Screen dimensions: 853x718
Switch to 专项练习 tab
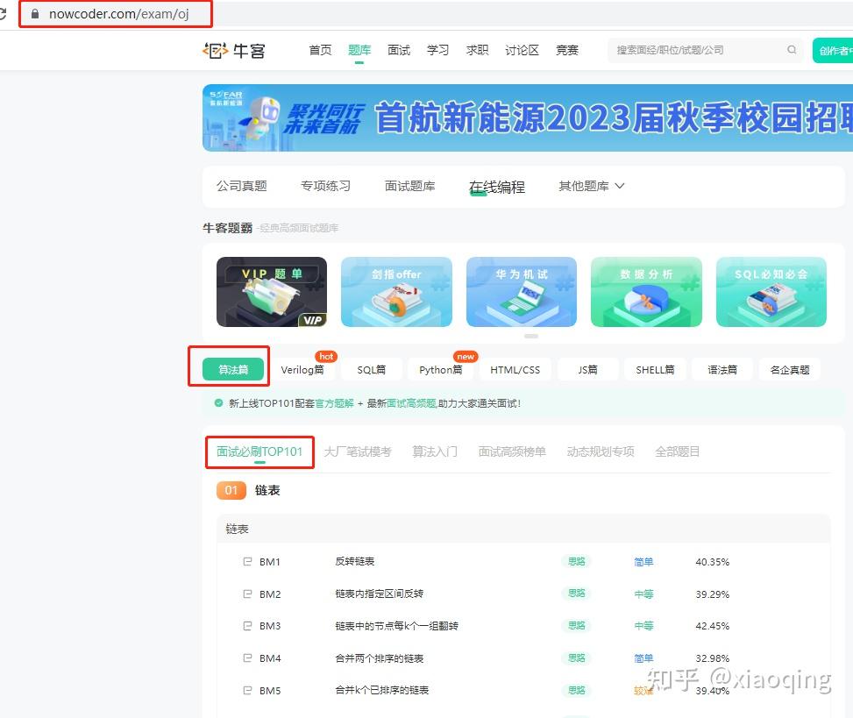pyautogui.click(x=325, y=186)
